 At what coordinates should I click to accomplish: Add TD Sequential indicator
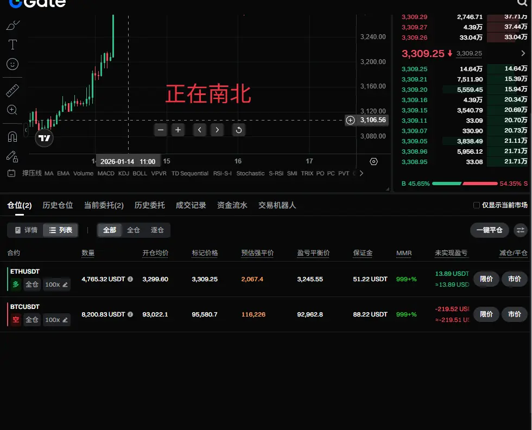(189, 173)
